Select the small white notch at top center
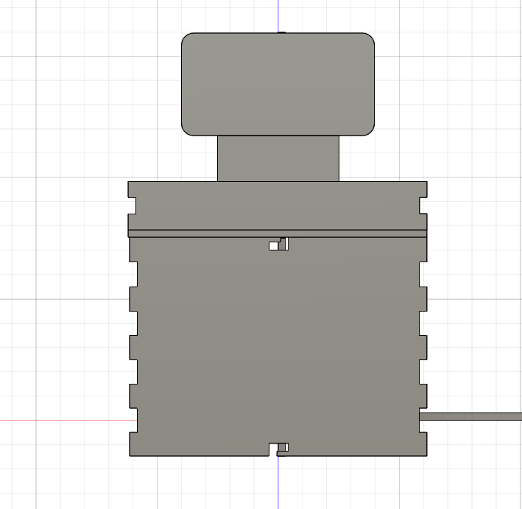This screenshot has height=509, width=522. coord(274,245)
